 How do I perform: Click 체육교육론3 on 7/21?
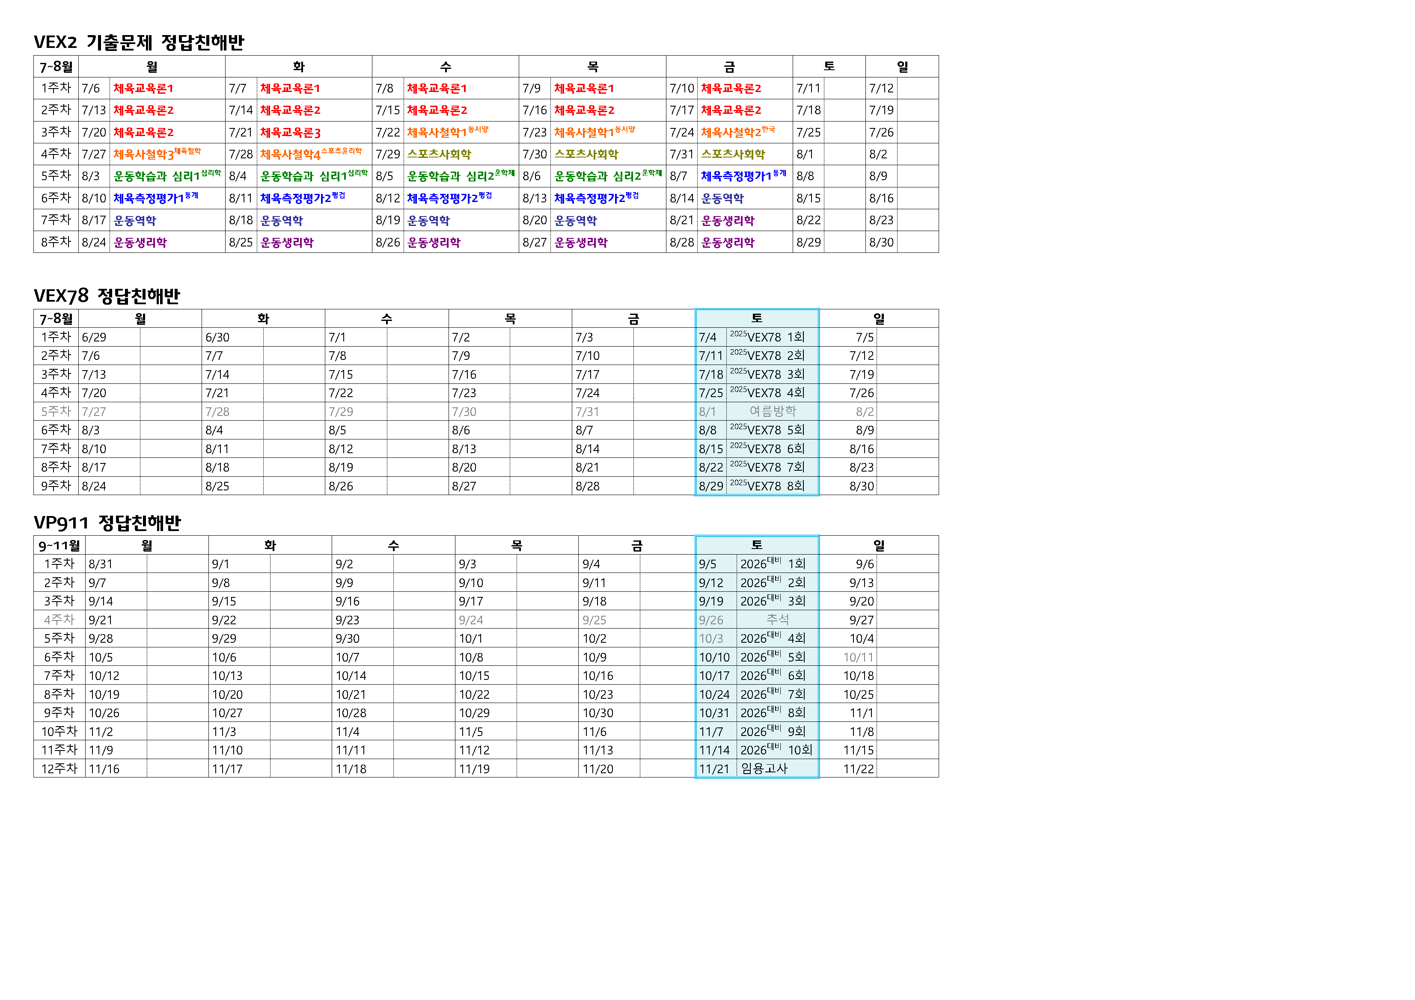click(290, 133)
